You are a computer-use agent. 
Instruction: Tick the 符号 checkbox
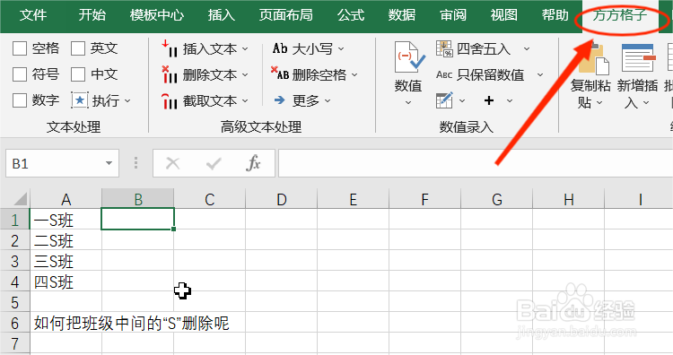point(20,74)
